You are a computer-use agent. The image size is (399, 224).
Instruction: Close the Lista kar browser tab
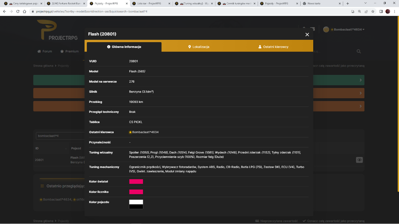tap(170, 4)
